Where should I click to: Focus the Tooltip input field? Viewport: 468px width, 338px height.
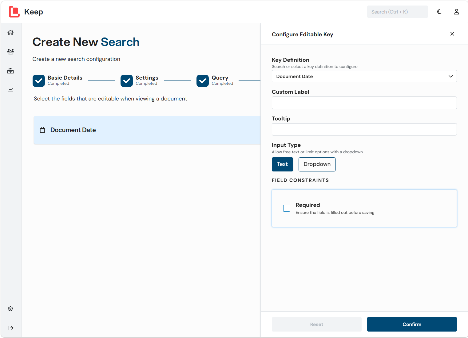pos(364,129)
